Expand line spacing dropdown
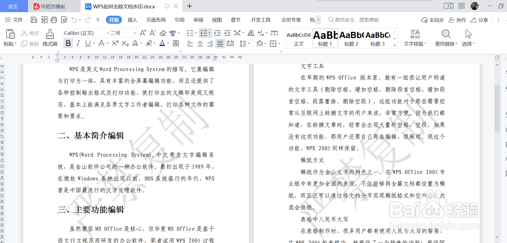The height and width of the screenshot is (243, 507). coord(249,43)
